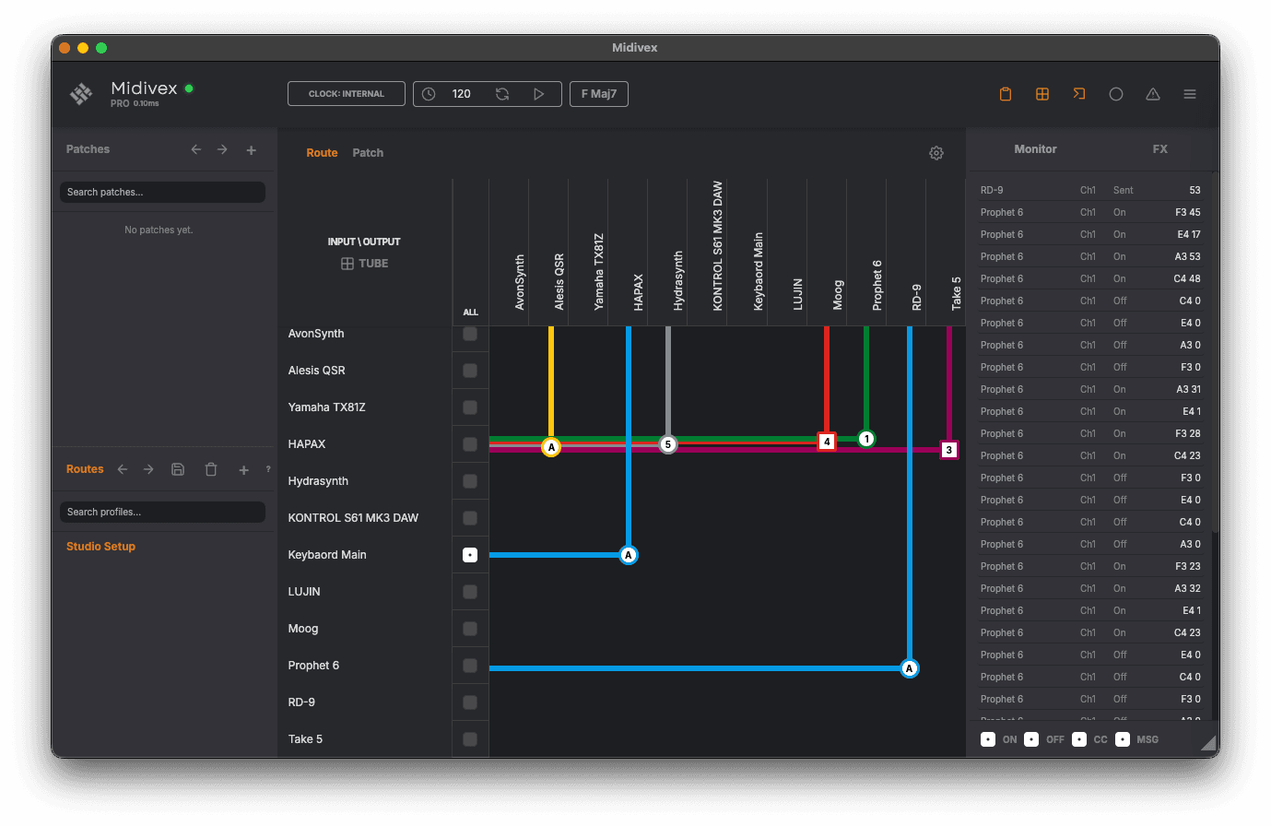Open the FX tab in the Monitor panel
The image size is (1271, 826).
[1159, 148]
